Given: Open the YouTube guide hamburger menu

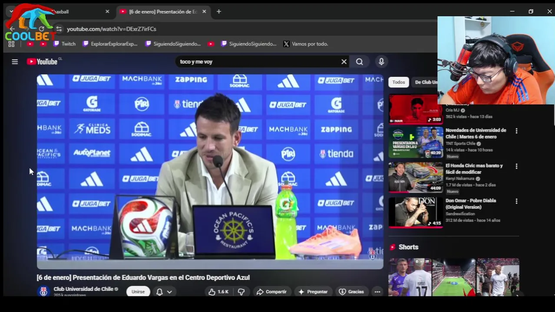Looking at the screenshot, I should [15, 62].
